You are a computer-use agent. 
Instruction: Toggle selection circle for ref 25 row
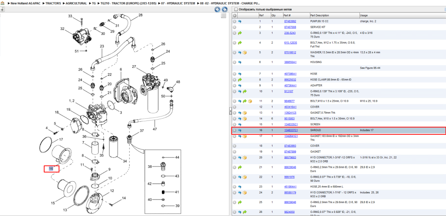point(235,202)
